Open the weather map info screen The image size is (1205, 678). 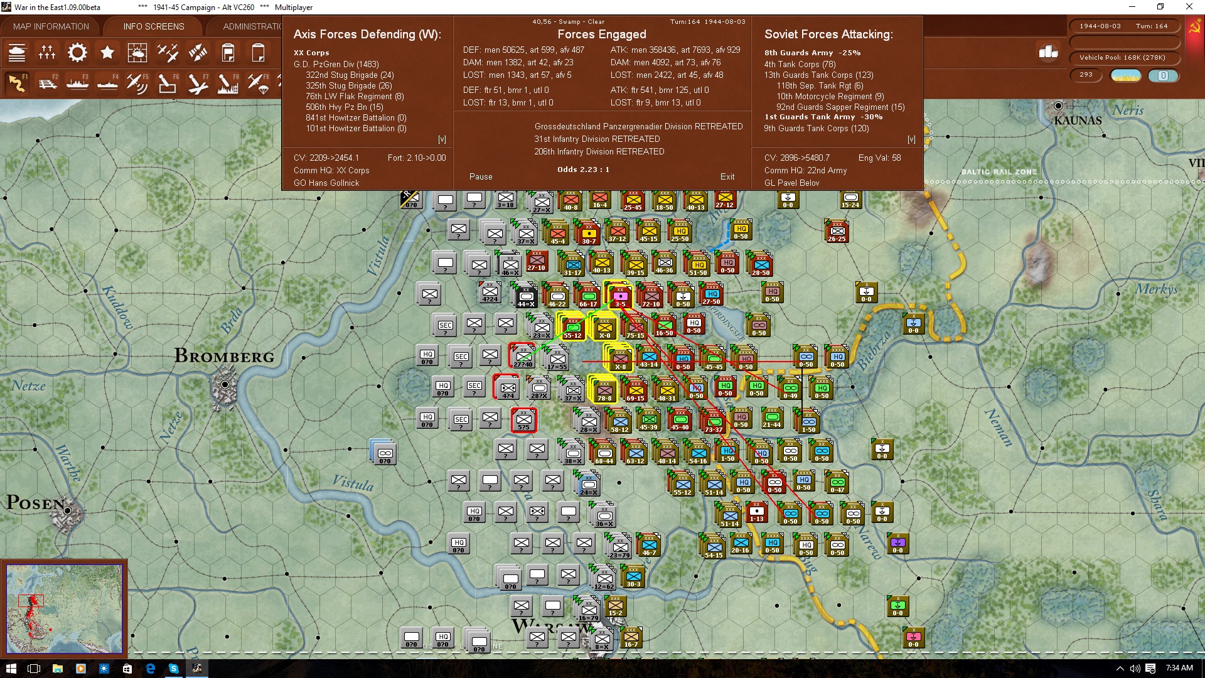click(137, 53)
